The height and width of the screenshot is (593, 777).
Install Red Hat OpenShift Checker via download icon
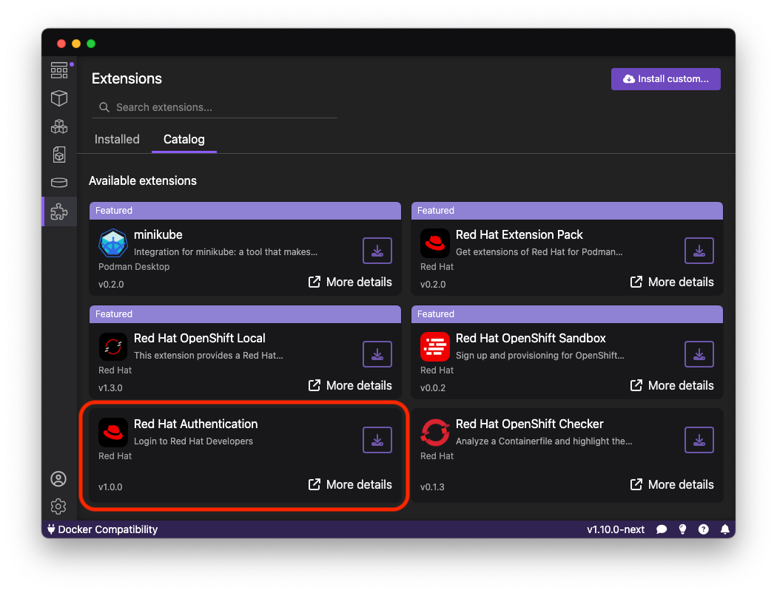pyautogui.click(x=699, y=439)
